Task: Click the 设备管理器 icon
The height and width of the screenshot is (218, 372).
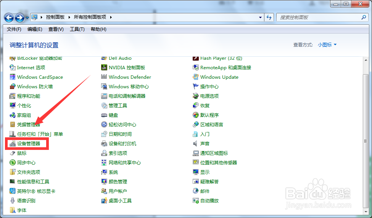Action: [x=12, y=143]
